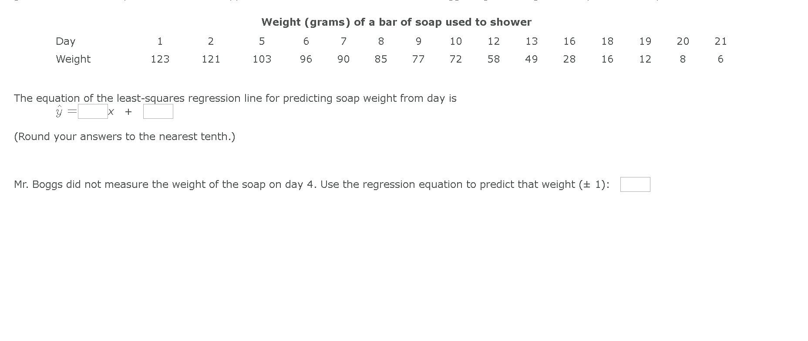Click the slope input box next to ŷ =
The width and height of the screenshot is (808, 341).
(x=92, y=112)
